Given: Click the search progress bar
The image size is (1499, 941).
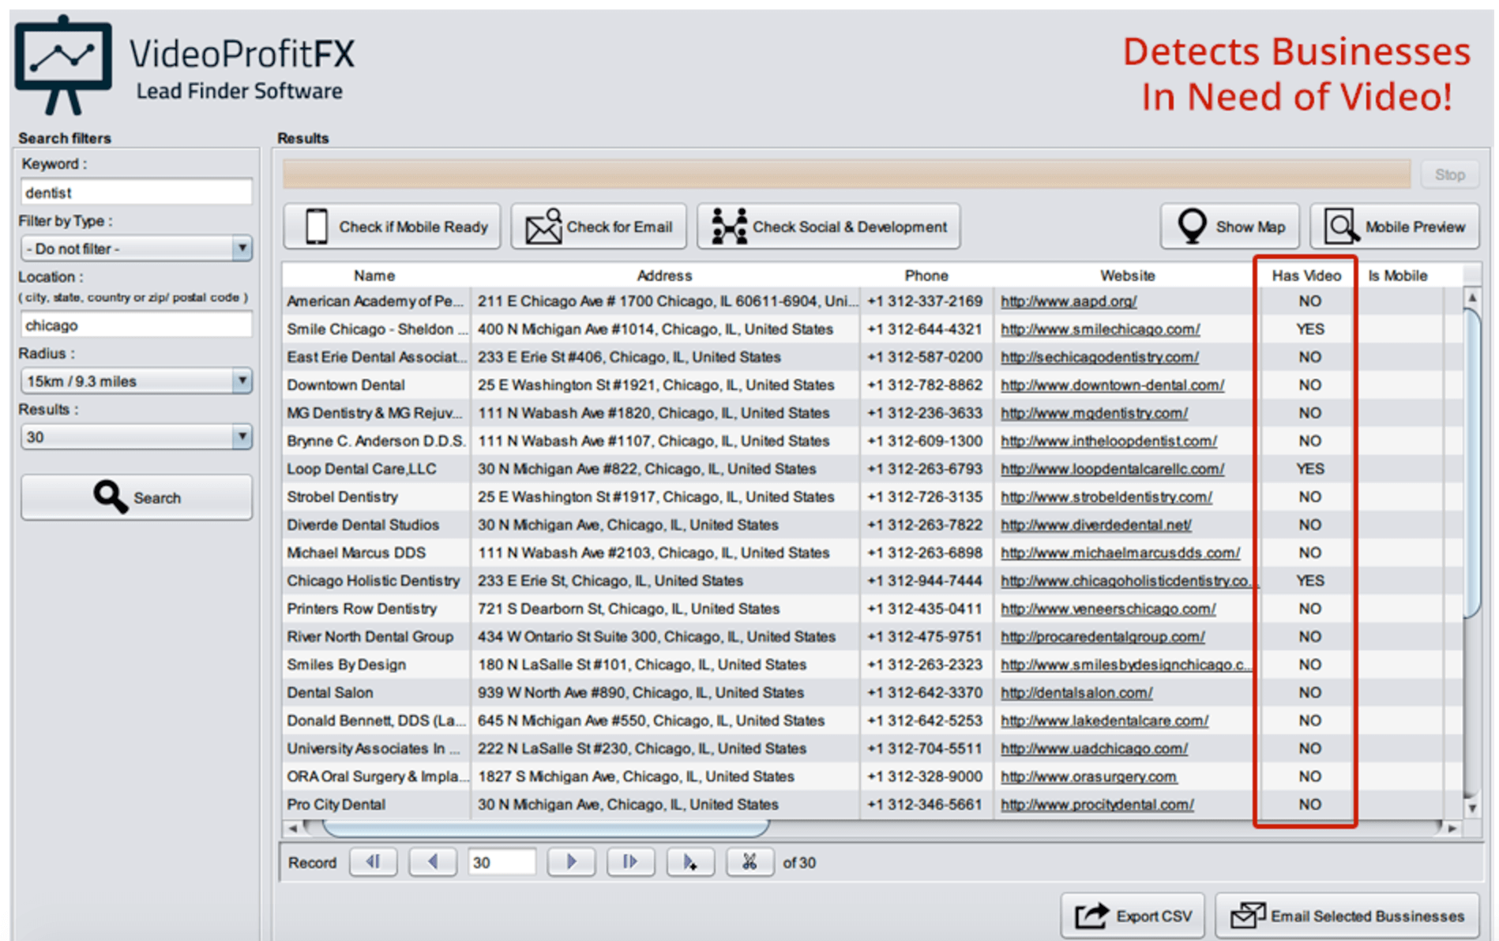Looking at the screenshot, I should tap(847, 174).
